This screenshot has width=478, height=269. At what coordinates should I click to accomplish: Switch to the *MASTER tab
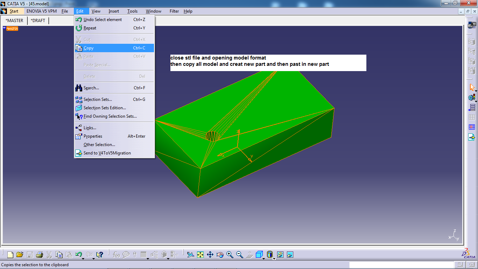click(14, 21)
